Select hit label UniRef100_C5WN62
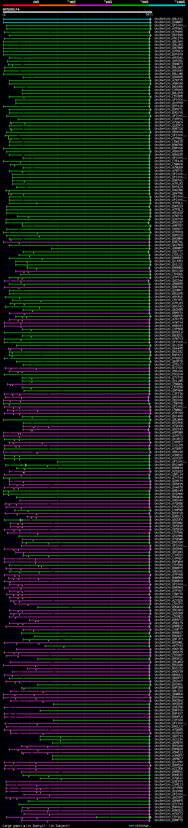Viewport: 188px width, 828px height. tap(168, 410)
